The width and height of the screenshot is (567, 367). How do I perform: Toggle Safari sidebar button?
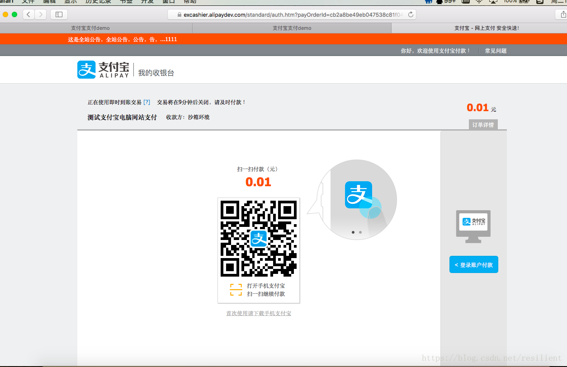coord(59,14)
